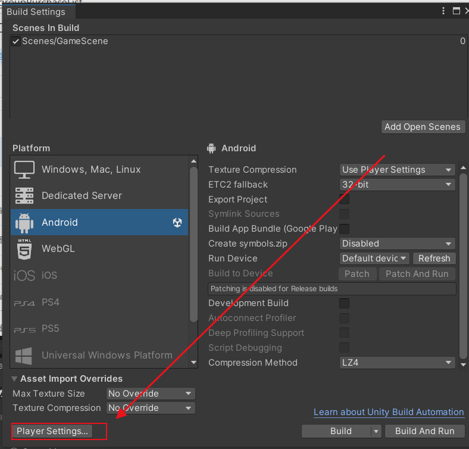Click the platform list scroll down arrow
The height and width of the screenshot is (449, 469).
(193, 363)
